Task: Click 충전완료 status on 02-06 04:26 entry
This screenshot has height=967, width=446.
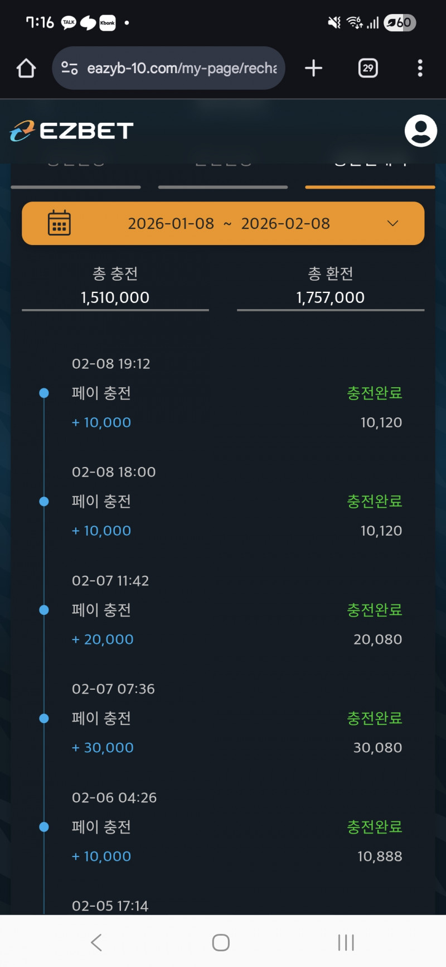Action: 375,827
